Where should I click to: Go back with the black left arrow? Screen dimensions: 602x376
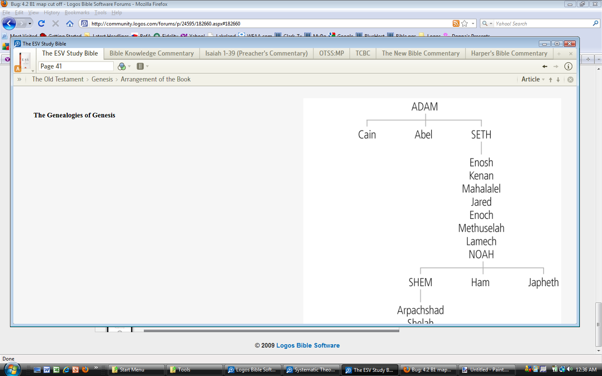point(545,66)
